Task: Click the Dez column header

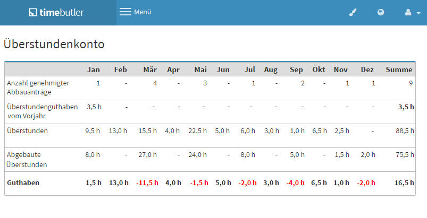Action: pos(367,70)
